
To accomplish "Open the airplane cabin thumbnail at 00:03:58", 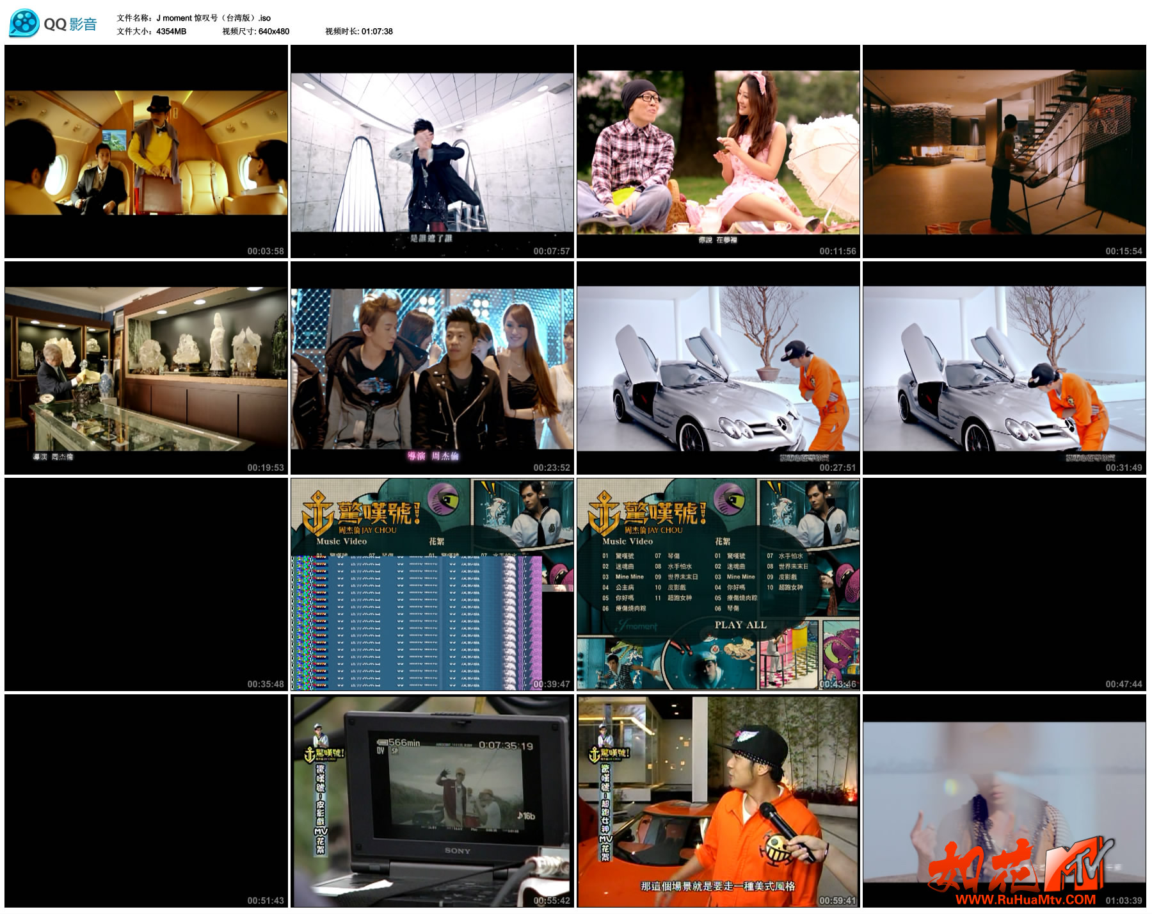I will point(146,151).
